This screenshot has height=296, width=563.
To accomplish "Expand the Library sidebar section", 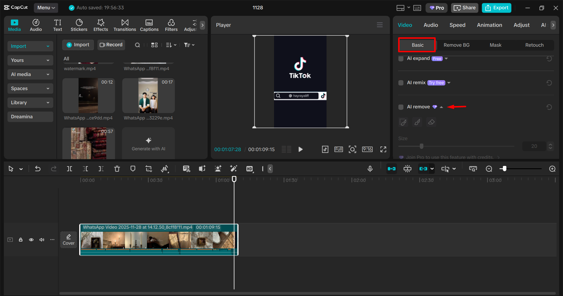I will [30, 102].
